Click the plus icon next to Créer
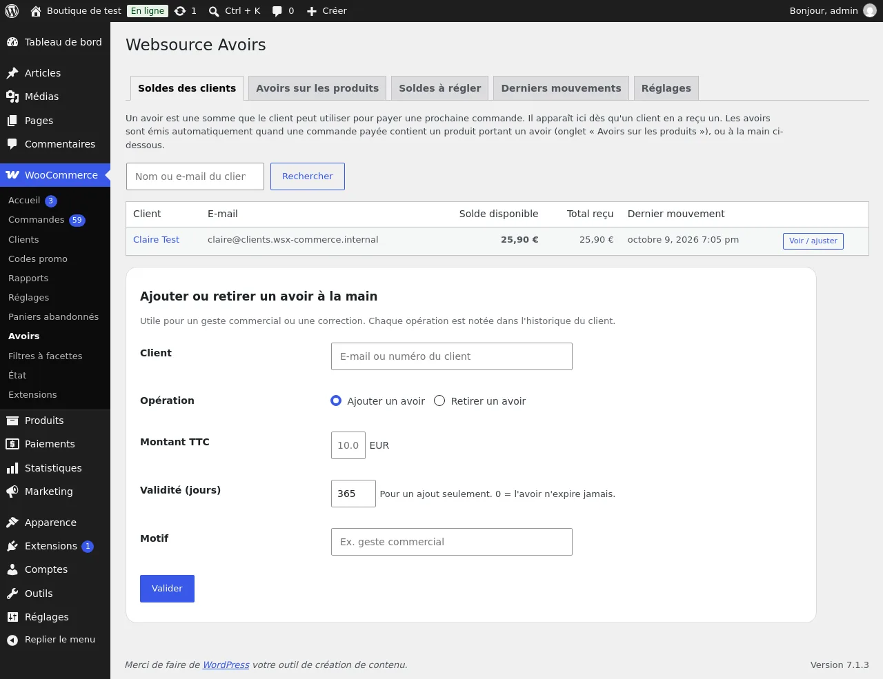The image size is (883, 679). (x=312, y=11)
